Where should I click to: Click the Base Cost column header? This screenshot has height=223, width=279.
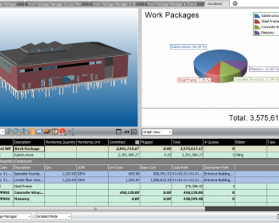(155, 168)
